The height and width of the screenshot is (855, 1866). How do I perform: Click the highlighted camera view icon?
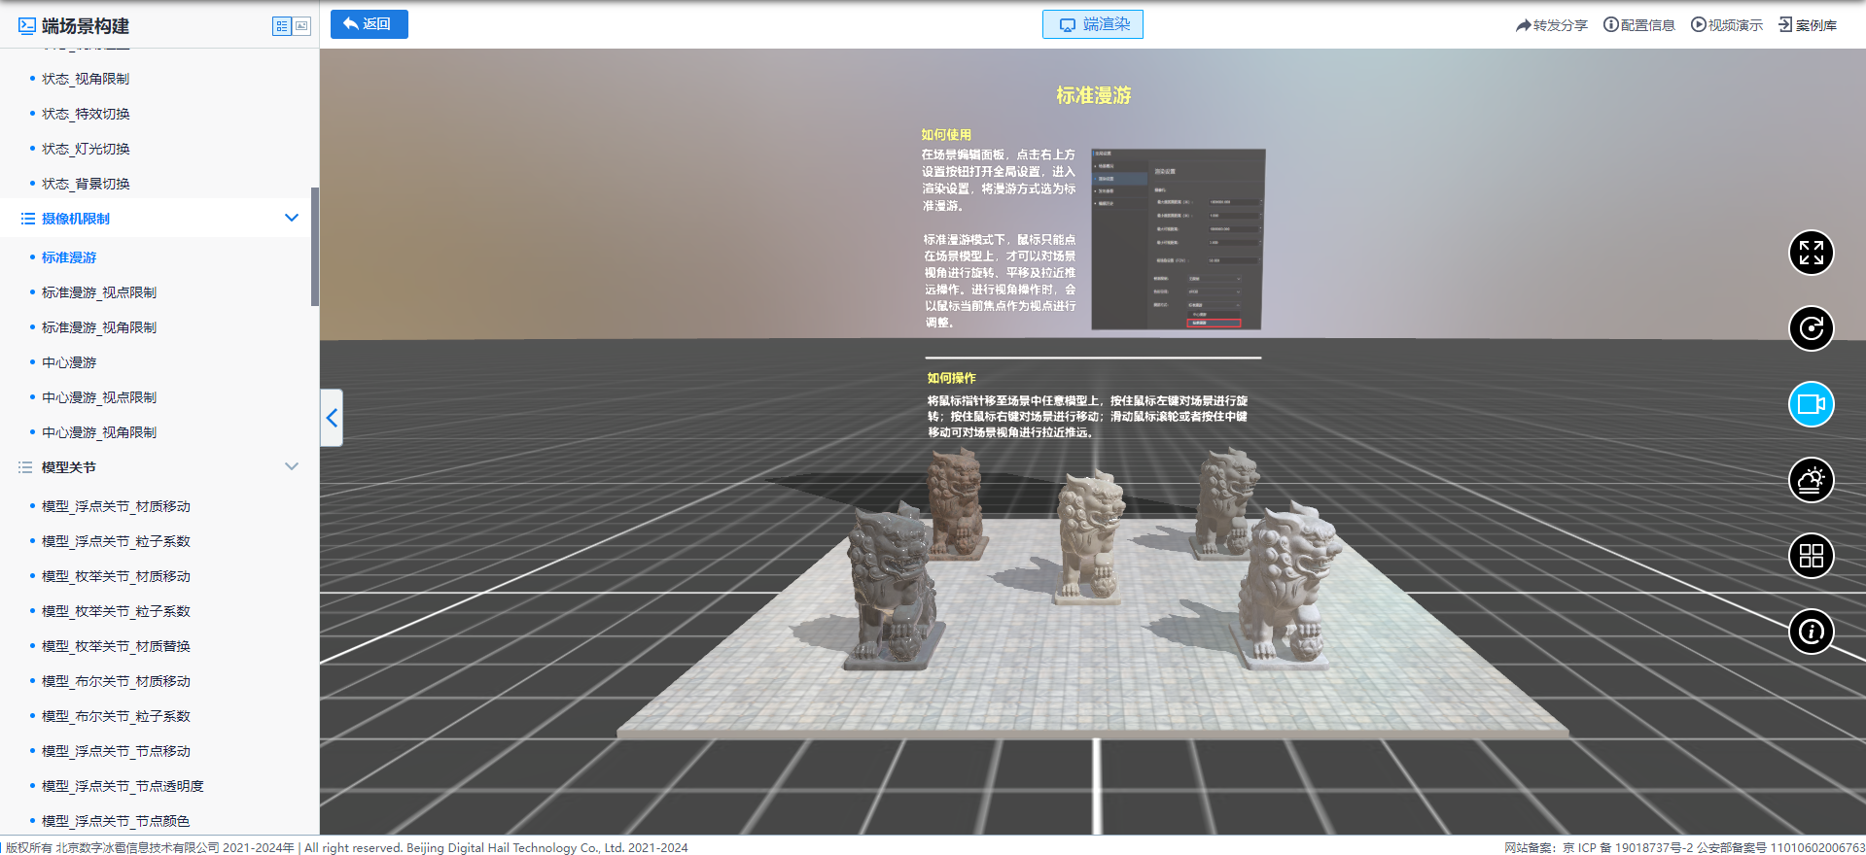coord(1811,404)
